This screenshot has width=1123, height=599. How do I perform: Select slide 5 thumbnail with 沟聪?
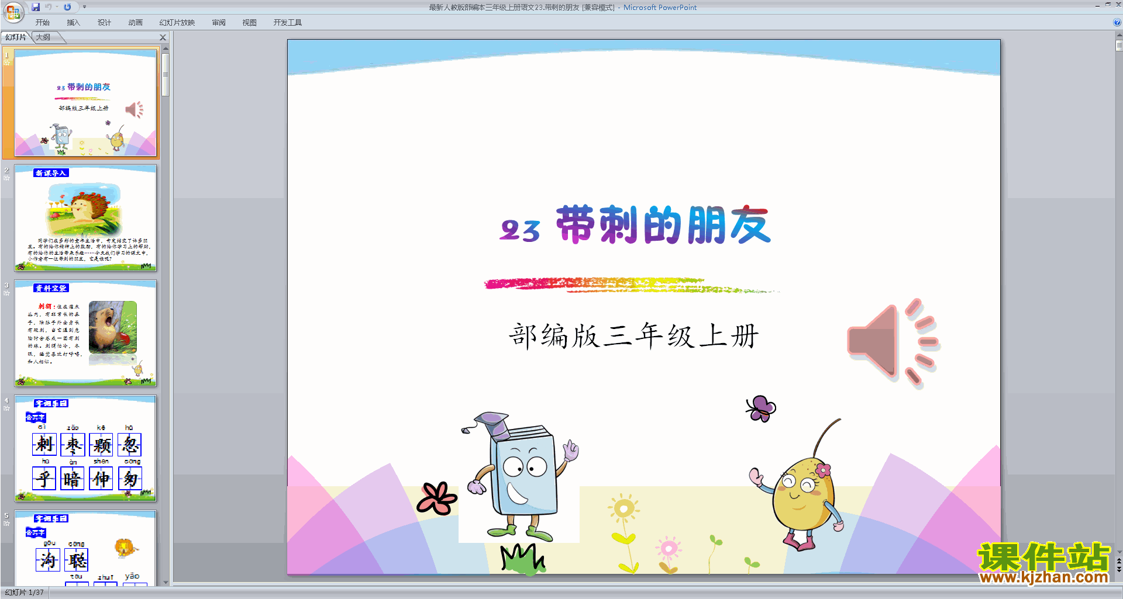[x=85, y=548]
